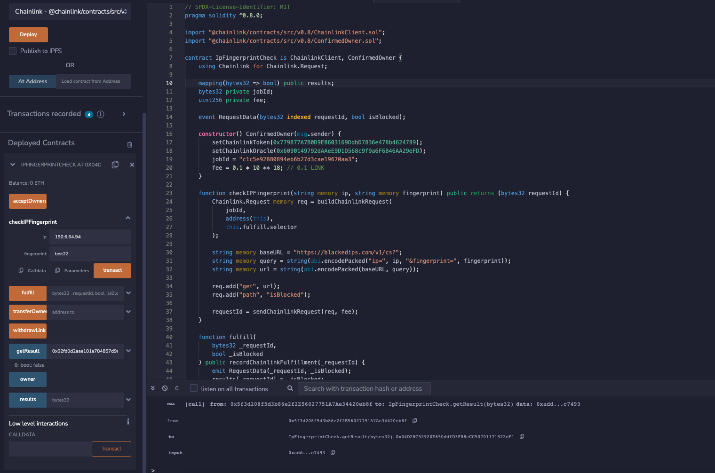Click the '0: bool: false' result text

[x=29, y=365]
